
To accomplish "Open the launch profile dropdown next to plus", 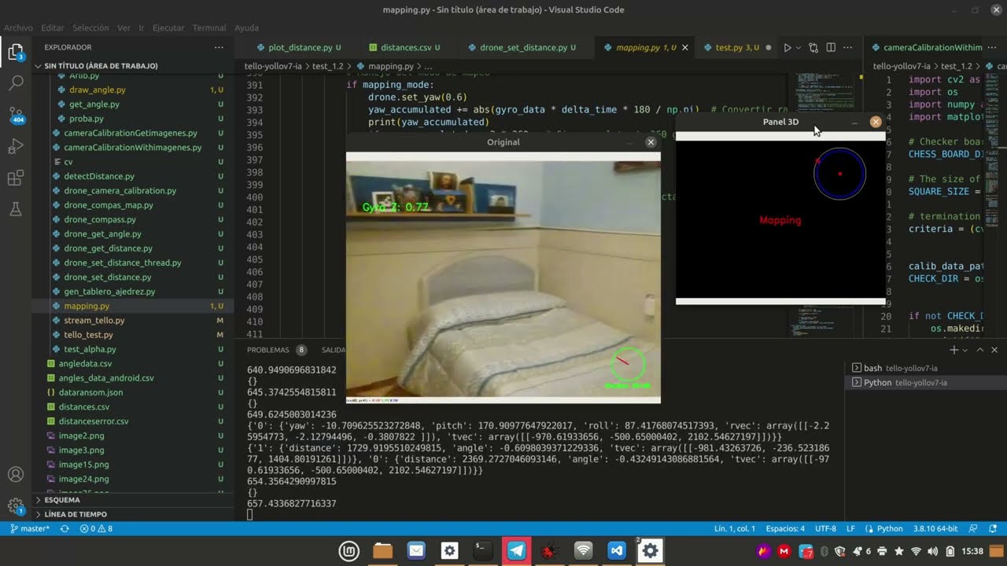I will [967, 350].
